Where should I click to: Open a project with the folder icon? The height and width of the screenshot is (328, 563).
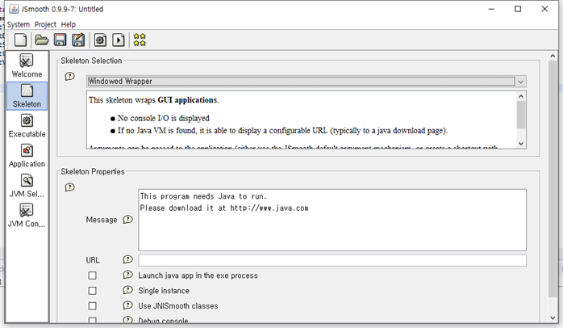(x=42, y=40)
